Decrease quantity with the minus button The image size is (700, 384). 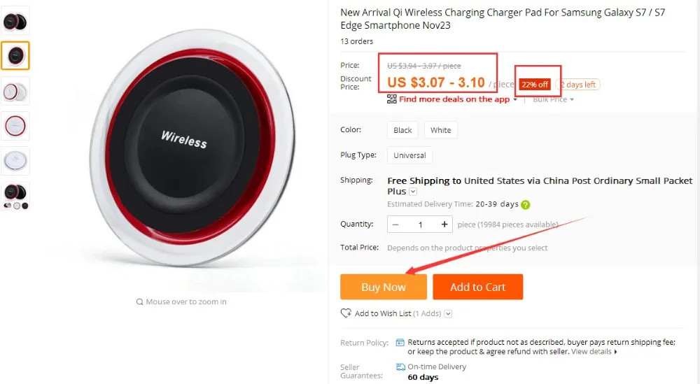(x=395, y=225)
